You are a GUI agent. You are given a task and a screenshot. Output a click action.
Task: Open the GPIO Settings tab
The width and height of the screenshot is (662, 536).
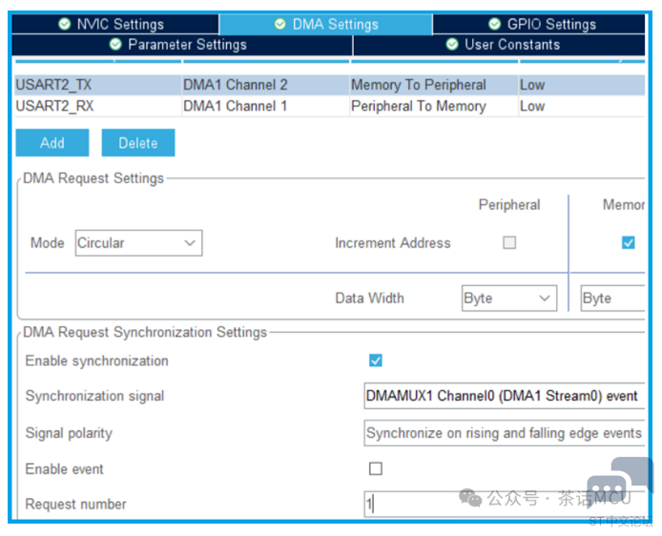coord(542,24)
